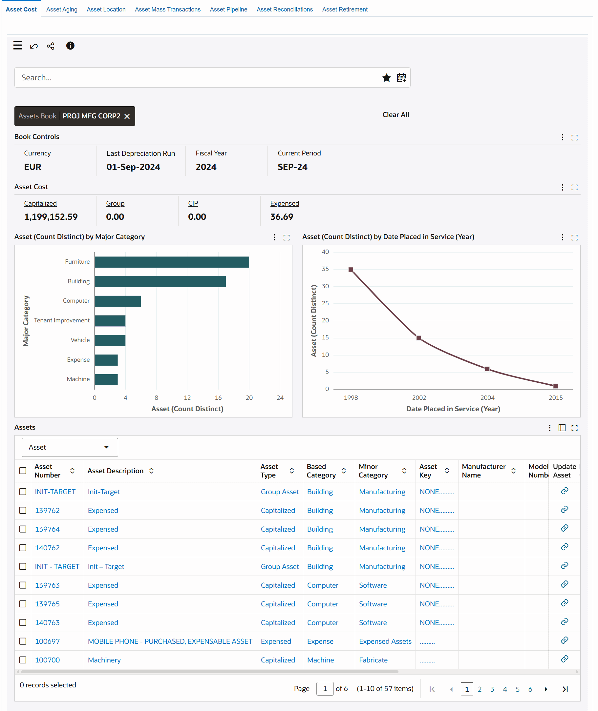Maximize the Book Controls section
This screenshot has width=598, height=711.
[x=574, y=137]
